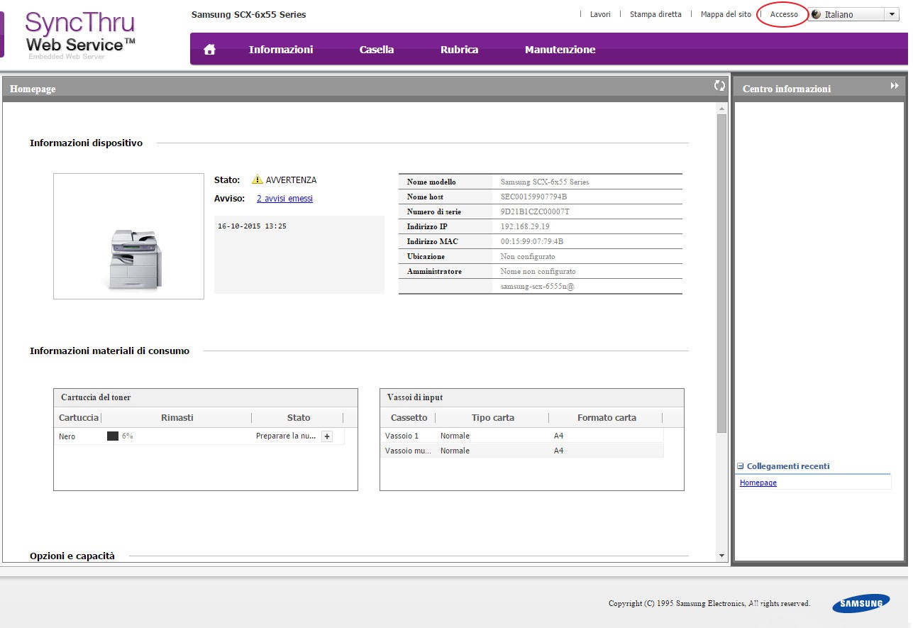913x628 pixels.
Task: Open the 2 avvisi emessi link
Action: pos(284,199)
